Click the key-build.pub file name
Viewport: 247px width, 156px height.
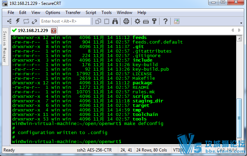150,69
